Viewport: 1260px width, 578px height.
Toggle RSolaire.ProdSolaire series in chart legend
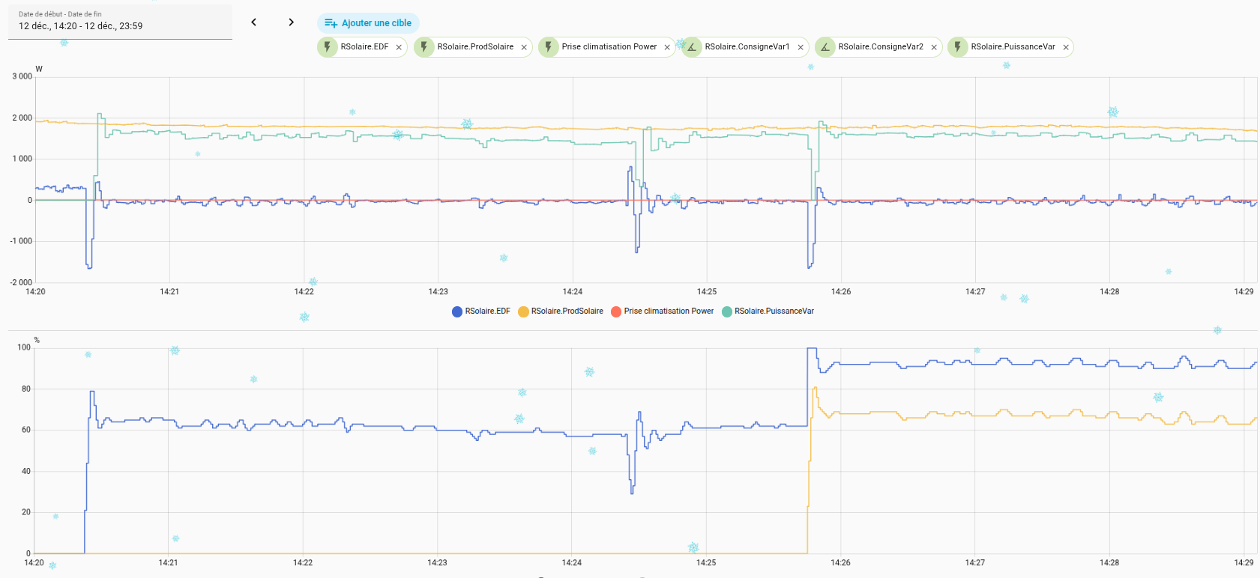pyautogui.click(x=560, y=311)
